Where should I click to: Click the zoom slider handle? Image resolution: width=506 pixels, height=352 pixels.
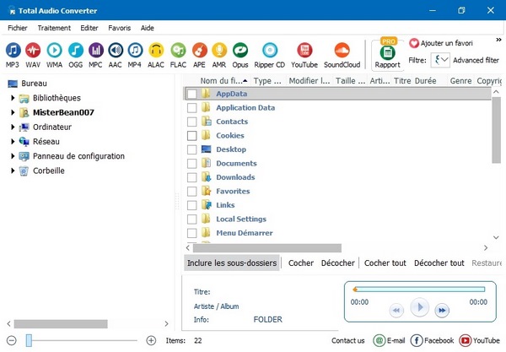click(29, 340)
